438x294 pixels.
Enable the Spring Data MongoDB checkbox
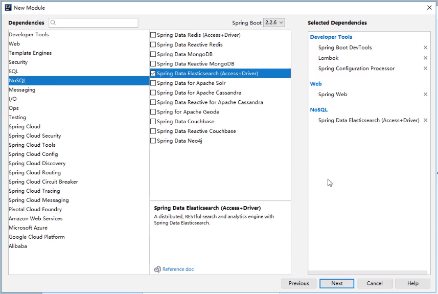click(153, 54)
